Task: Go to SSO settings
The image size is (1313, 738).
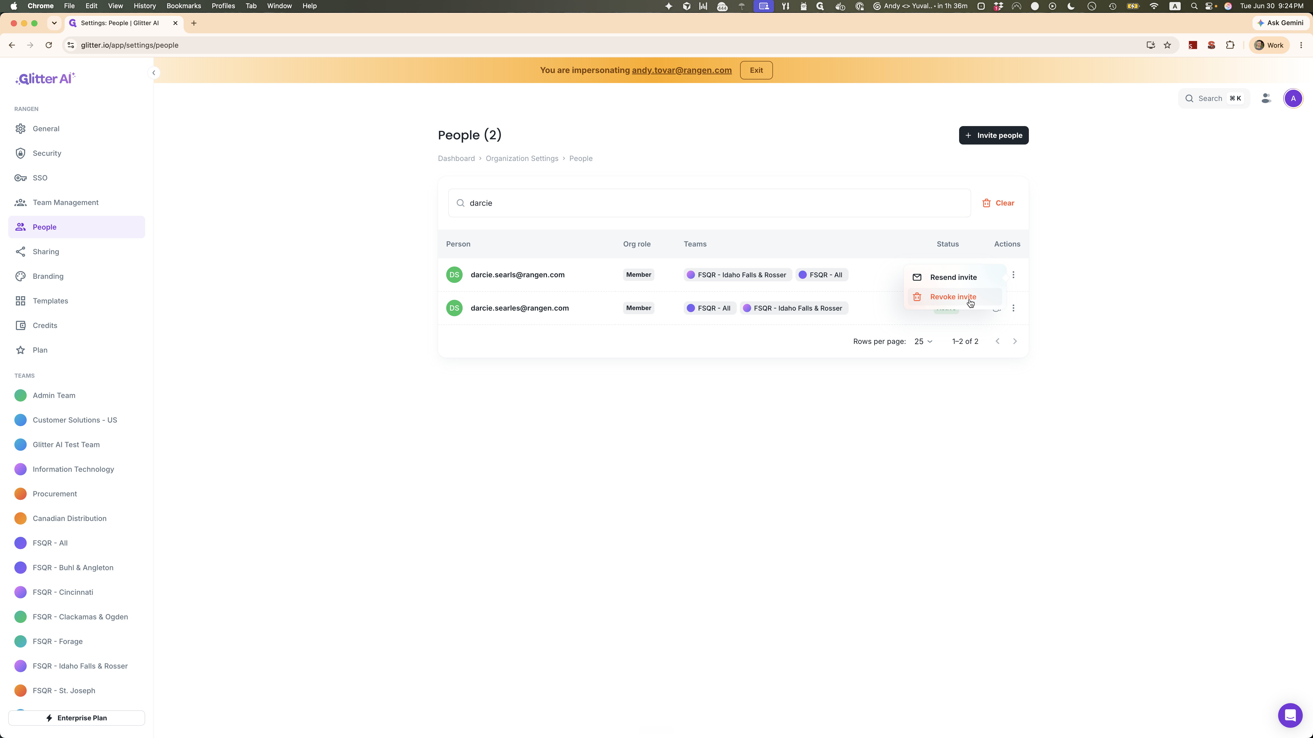Action: coord(76,178)
